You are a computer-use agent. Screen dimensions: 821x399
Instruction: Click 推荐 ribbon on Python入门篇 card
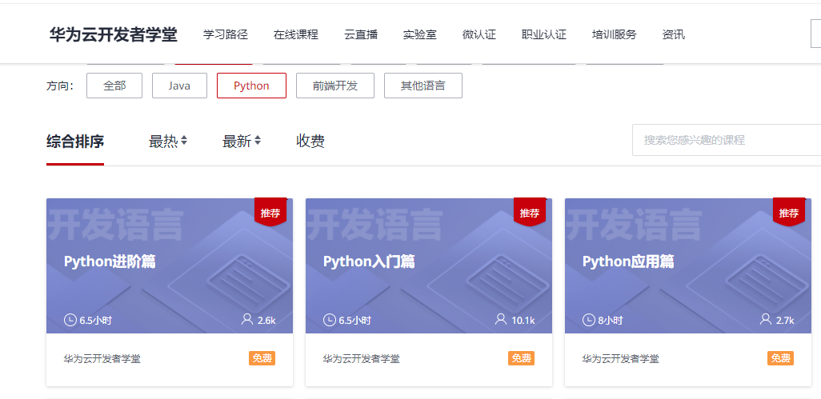530,213
